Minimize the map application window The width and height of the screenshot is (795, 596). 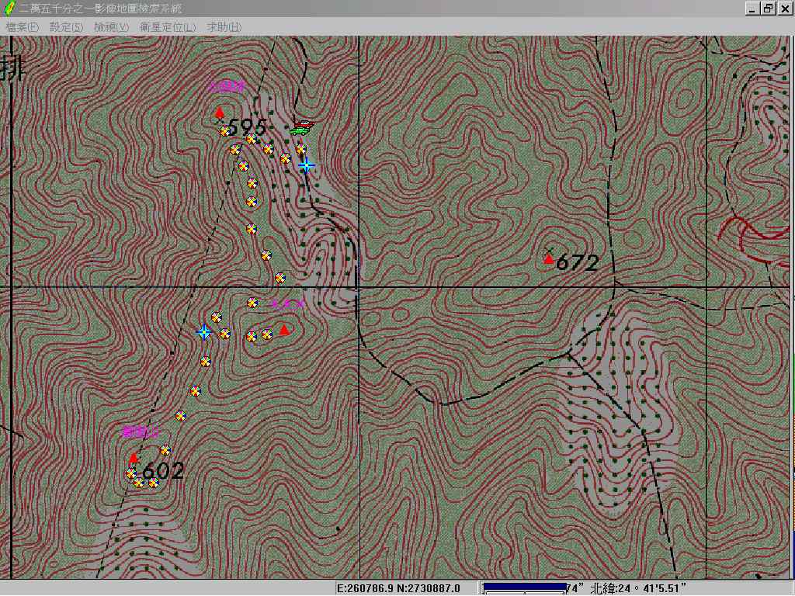[752, 9]
